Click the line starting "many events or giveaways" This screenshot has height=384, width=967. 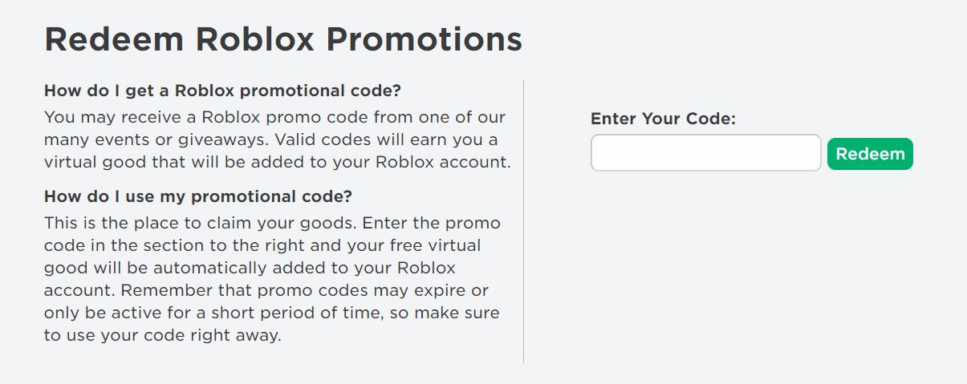click(x=270, y=140)
